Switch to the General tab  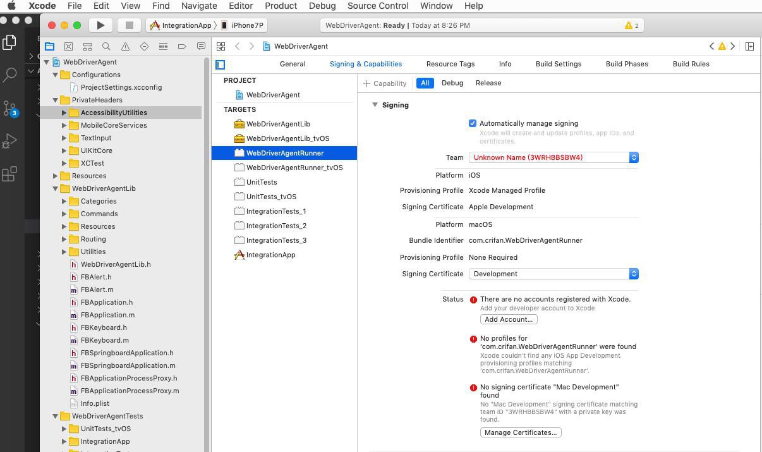[x=293, y=64]
